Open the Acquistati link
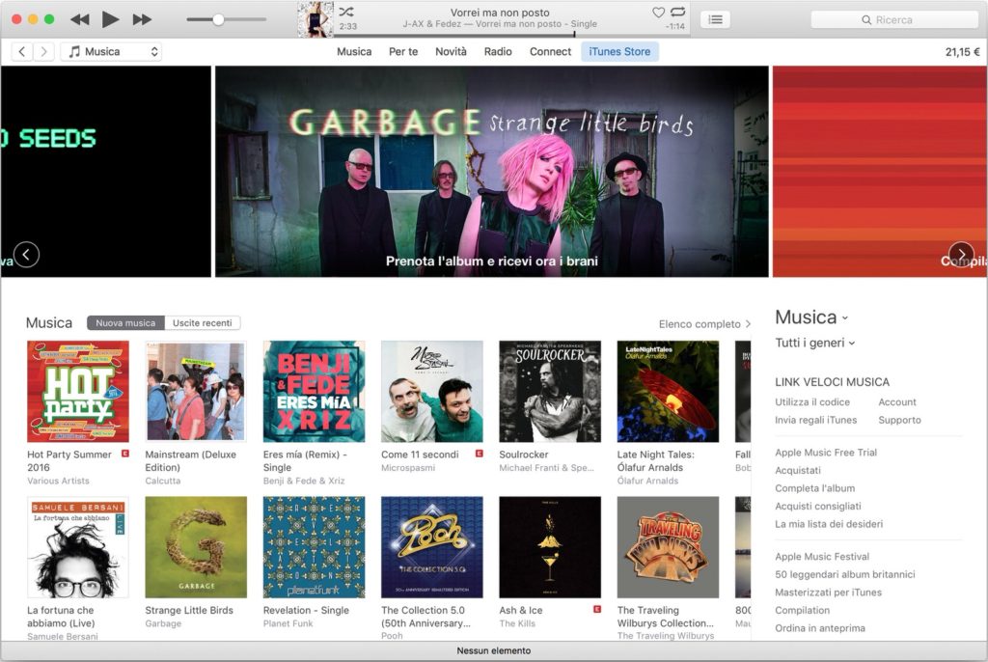The width and height of the screenshot is (988, 662). (x=798, y=470)
